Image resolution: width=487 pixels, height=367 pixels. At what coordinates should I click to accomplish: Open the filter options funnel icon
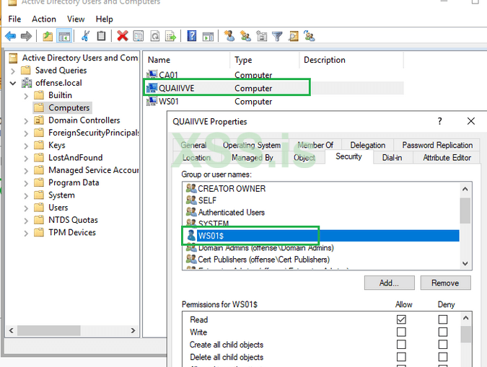pos(277,37)
